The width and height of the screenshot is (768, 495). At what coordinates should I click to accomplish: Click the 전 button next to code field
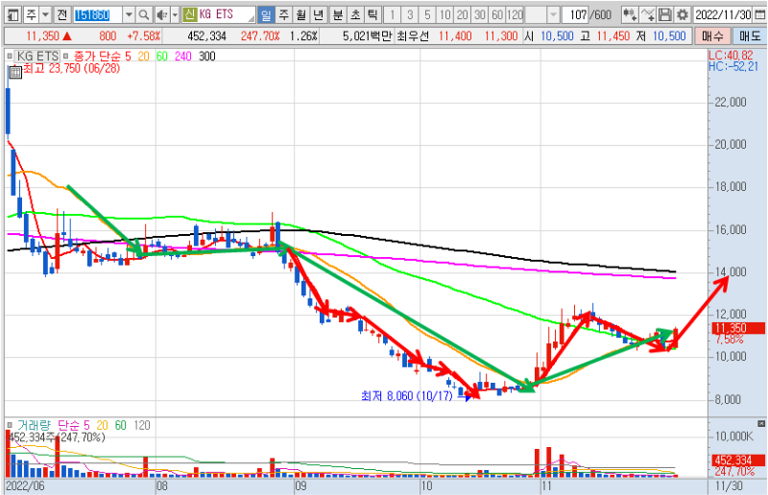(x=61, y=15)
